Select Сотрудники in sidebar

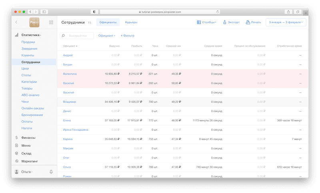[x=34, y=62]
